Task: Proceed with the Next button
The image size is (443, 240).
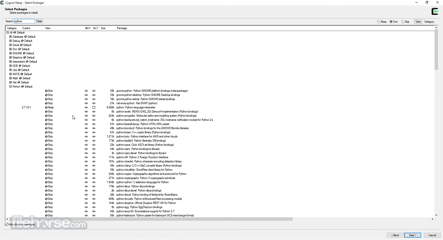Action: (413, 235)
